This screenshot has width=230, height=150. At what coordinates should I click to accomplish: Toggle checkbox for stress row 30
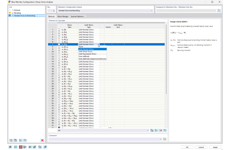(59, 98)
